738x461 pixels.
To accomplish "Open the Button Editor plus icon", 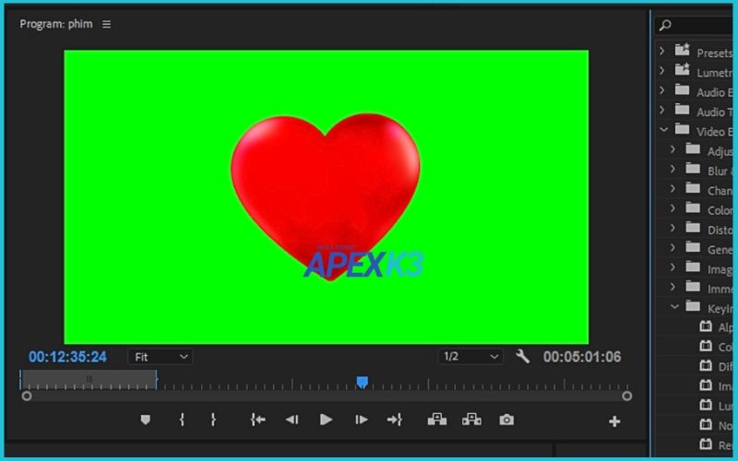I will click(x=614, y=421).
